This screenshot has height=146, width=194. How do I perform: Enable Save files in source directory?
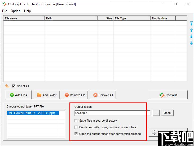pyautogui.click(x=76, y=121)
